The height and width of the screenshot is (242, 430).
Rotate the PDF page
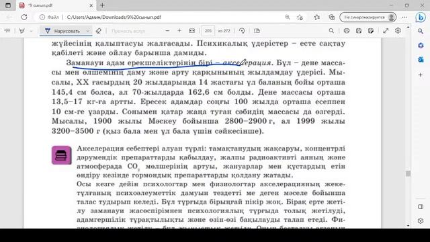[x=242, y=31]
